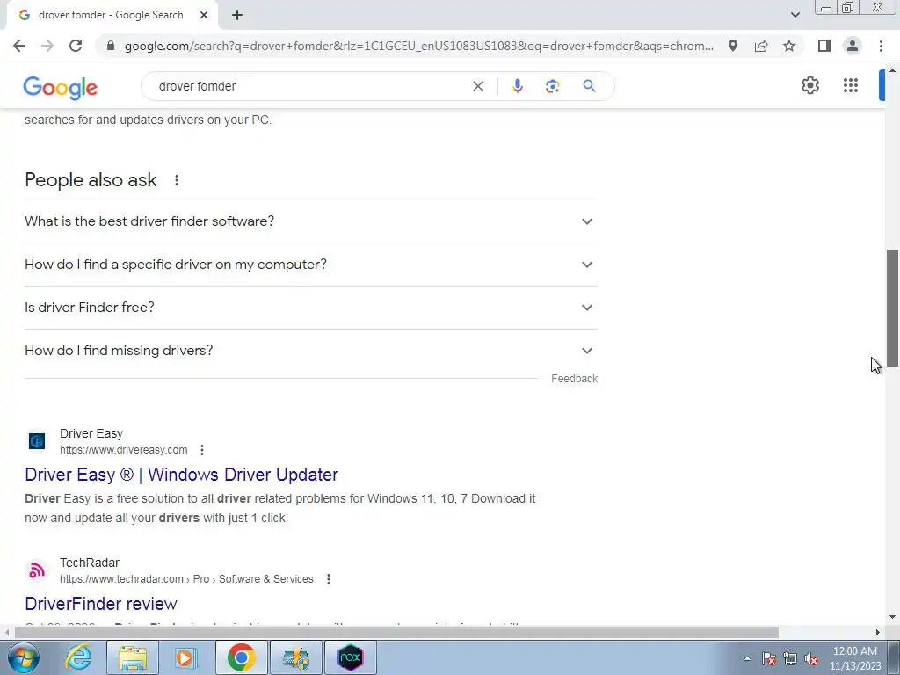Click scrollbar down arrow
The image size is (900, 675).
coord(892,618)
